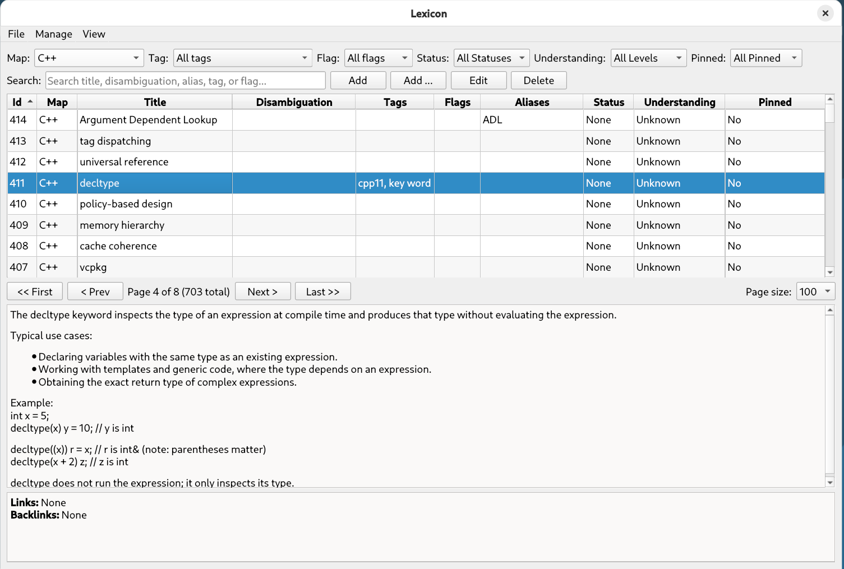Sort by the Understanding column header
Image resolution: width=844 pixels, height=569 pixels.
tap(679, 102)
